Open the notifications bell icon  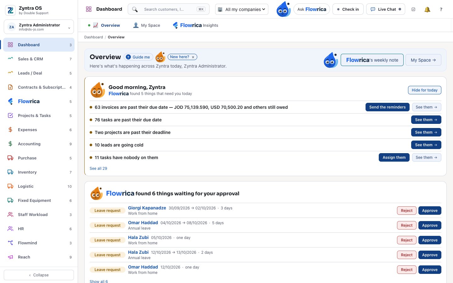pyautogui.click(x=427, y=9)
